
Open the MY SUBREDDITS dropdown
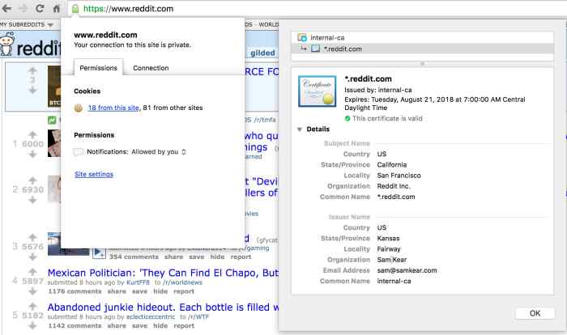click(28, 24)
